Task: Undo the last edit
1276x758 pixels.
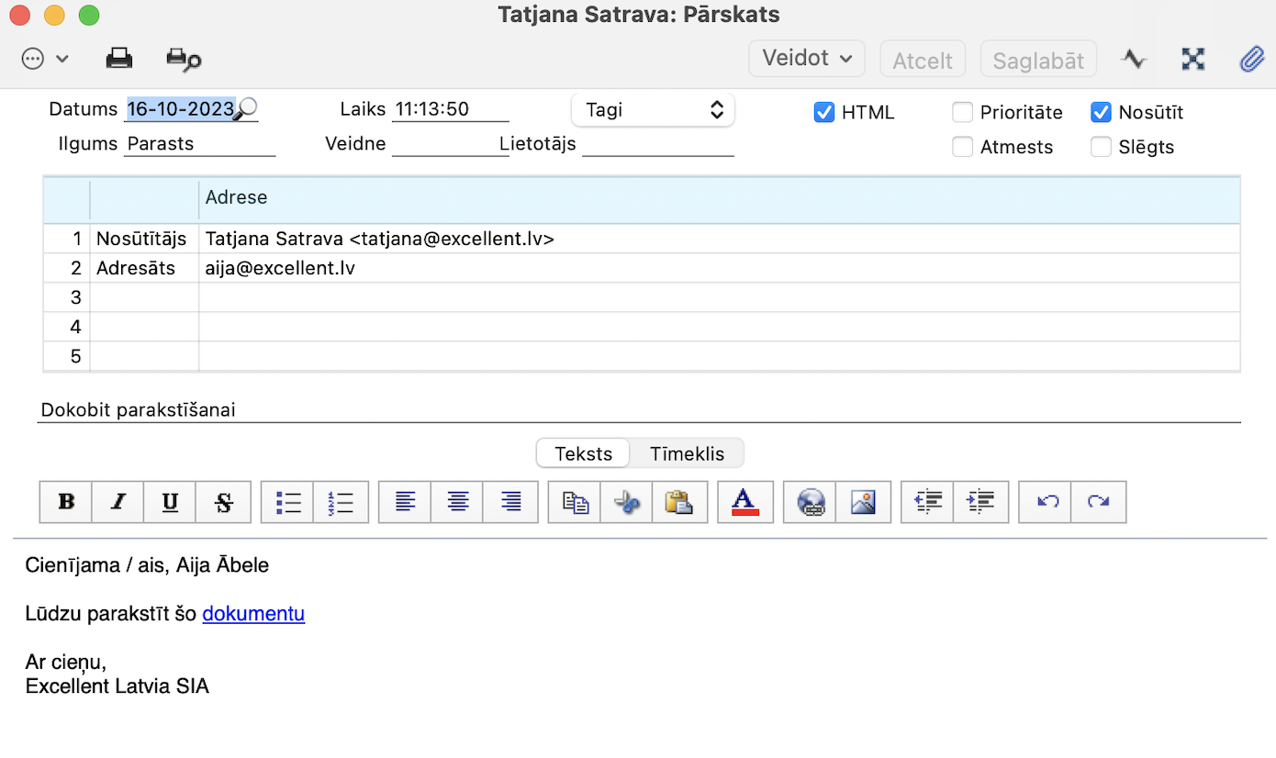Action: pos(1047,502)
